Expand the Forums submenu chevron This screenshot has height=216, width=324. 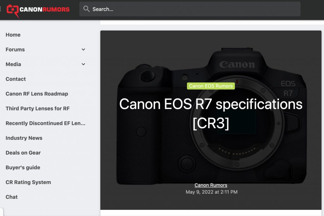tap(84, 50)
